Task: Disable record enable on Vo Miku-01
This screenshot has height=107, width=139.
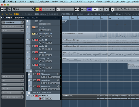Action: [40, 98]
